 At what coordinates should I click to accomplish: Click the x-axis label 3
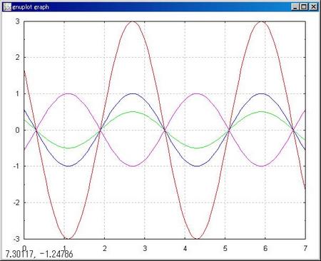click(x=145, y=248)
